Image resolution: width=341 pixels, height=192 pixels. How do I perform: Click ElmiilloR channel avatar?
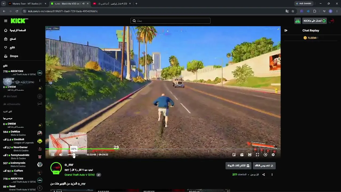pyautogui.click(x=40, y=141)
